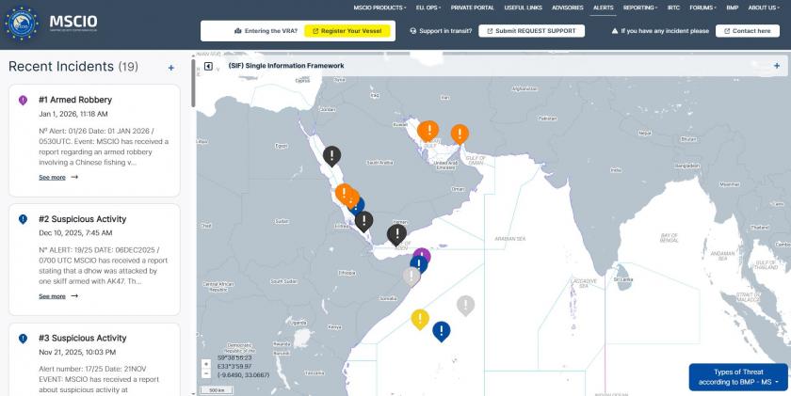Click the purple pin icon of incident #1
The image size is (791, 396).
[23, 101]
